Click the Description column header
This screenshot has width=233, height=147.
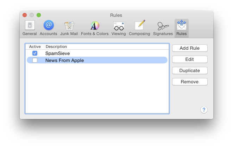[106, 47]
